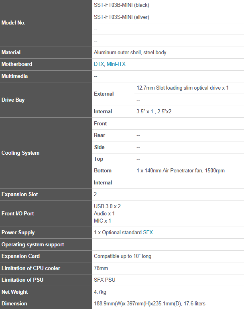Screen dimensions: 244x309
Task: Select the SST-FT03S-MINI (silver) model text
Action: tap(122, 17)
